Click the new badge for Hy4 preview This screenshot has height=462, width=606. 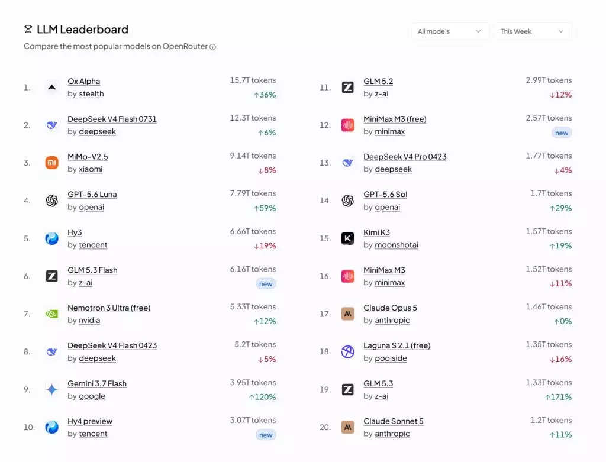tap(266, 435)
